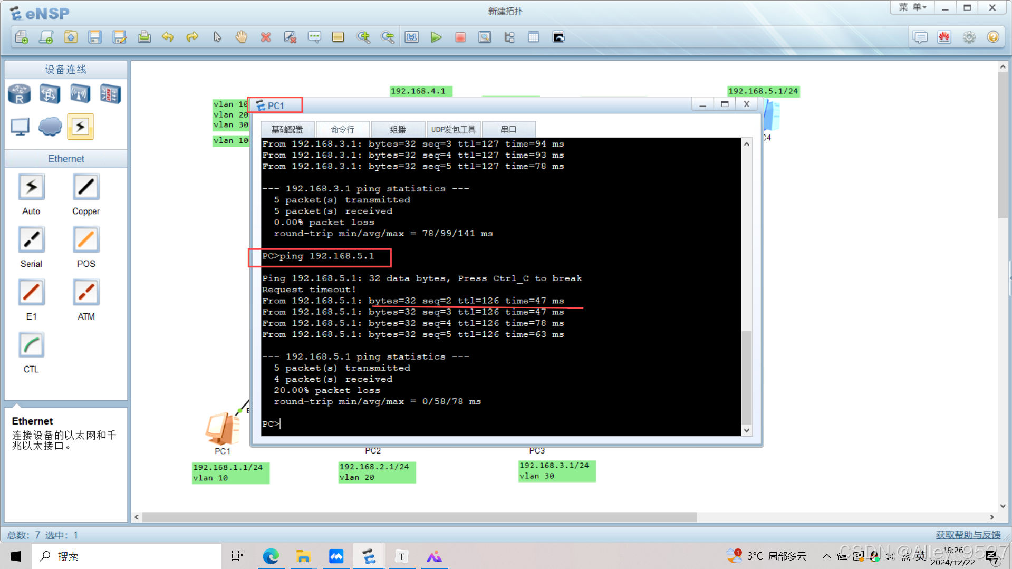
Task: Click the grid display toolbar icon
Action: click(534, 37)
